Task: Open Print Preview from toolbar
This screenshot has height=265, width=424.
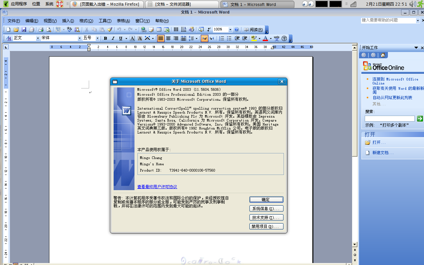Action: click(49, 29)
